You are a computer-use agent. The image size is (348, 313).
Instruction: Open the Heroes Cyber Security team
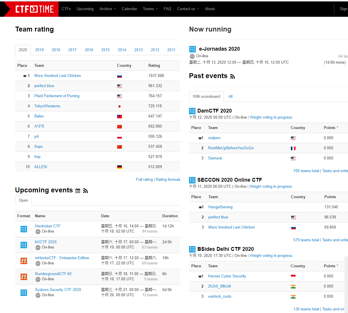tap(227, 276)
